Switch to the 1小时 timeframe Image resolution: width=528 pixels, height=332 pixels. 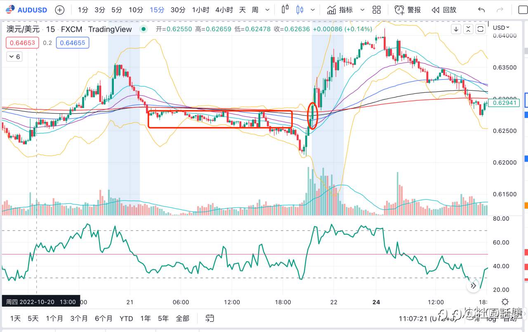point(201,10)
